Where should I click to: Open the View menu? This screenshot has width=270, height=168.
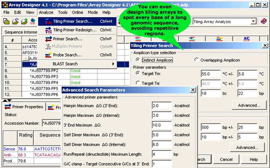point(30,12)
